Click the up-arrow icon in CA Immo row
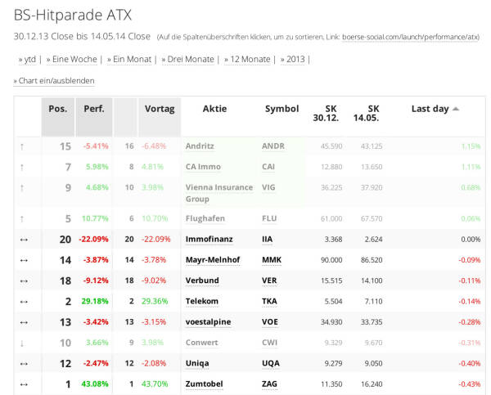The width and height of the screenshot is (491, 395). point(22,167)
